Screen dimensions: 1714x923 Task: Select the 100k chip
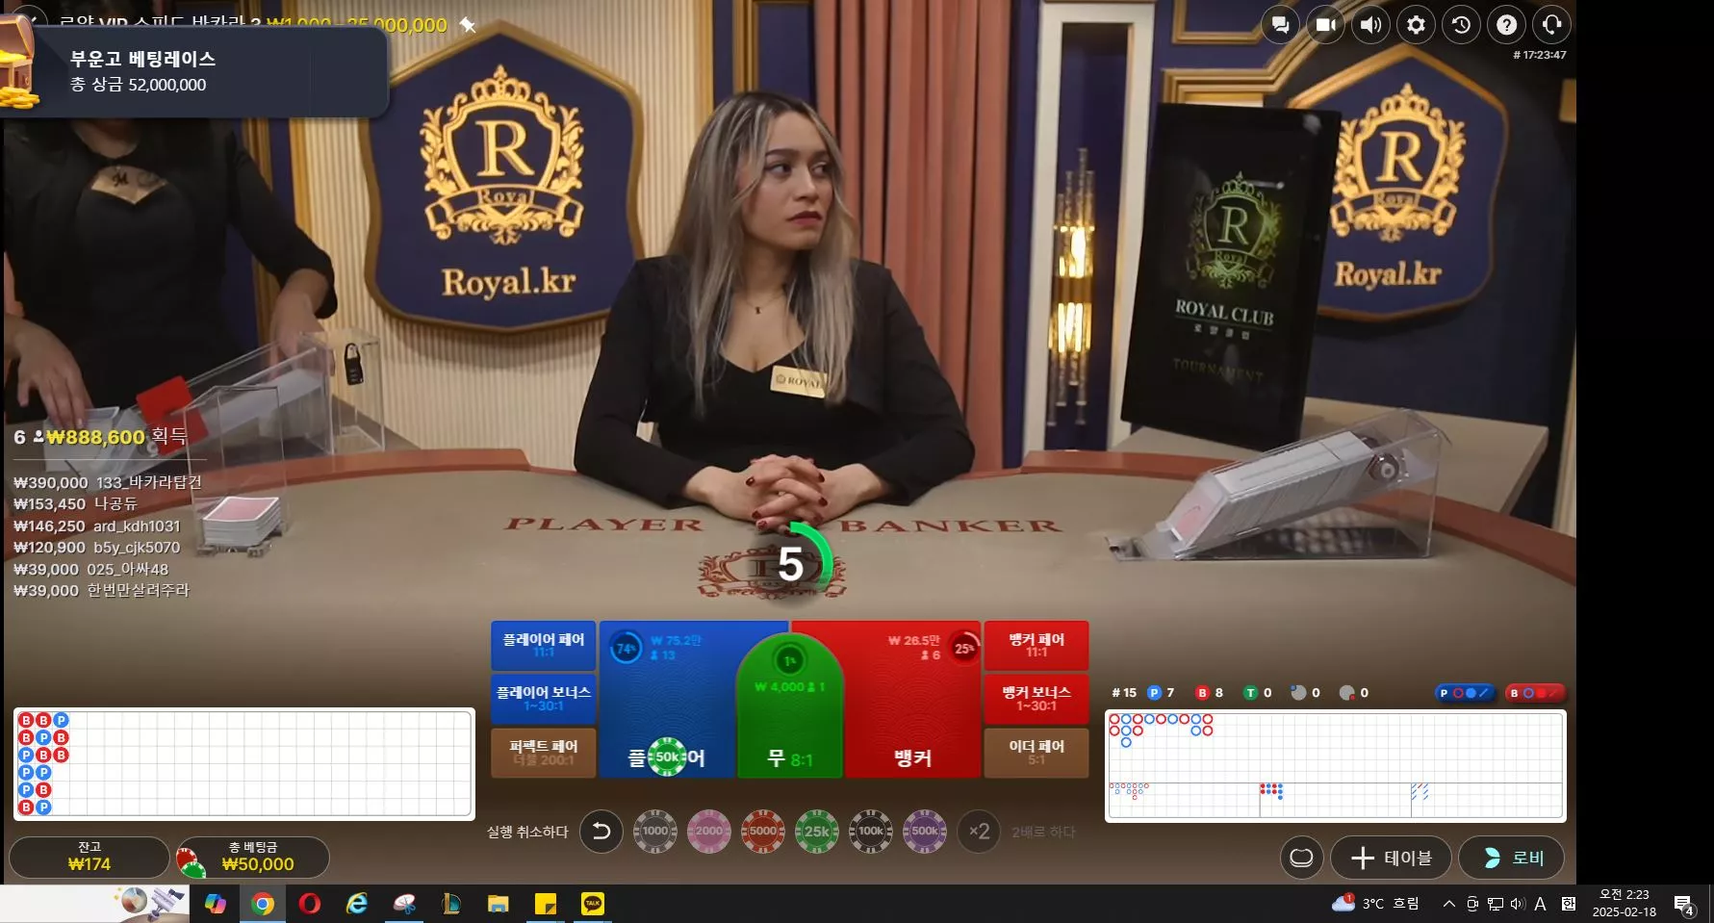(x=871, y=832)
